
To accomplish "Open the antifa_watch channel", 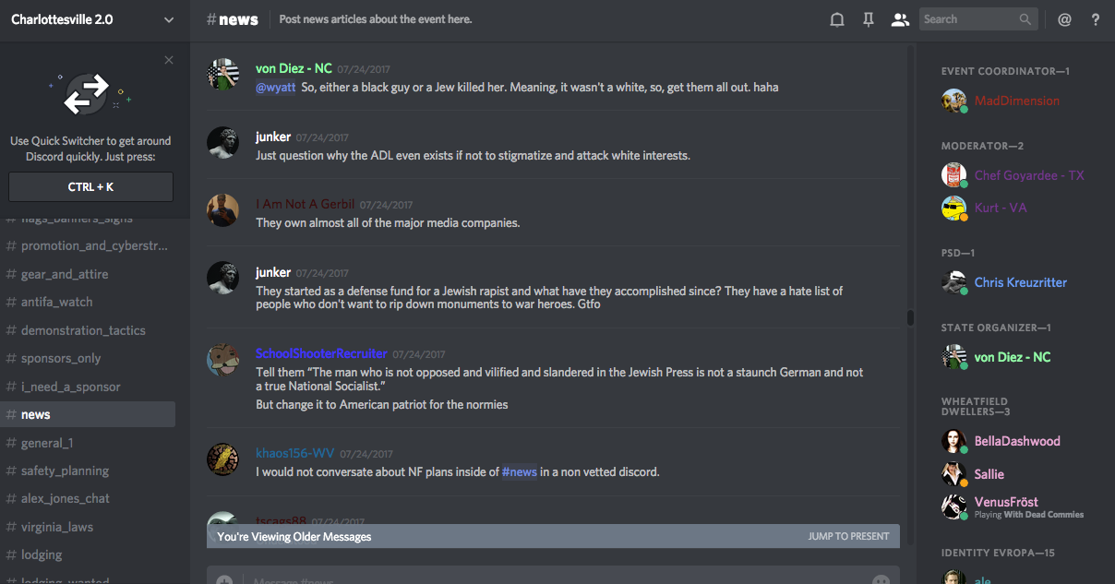I will [57, 302].
